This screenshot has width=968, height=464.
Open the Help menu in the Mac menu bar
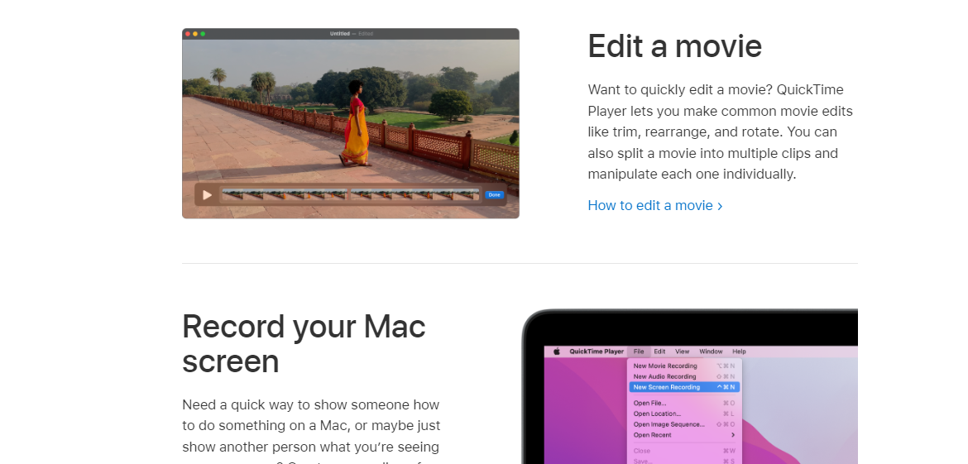point(739,352)
